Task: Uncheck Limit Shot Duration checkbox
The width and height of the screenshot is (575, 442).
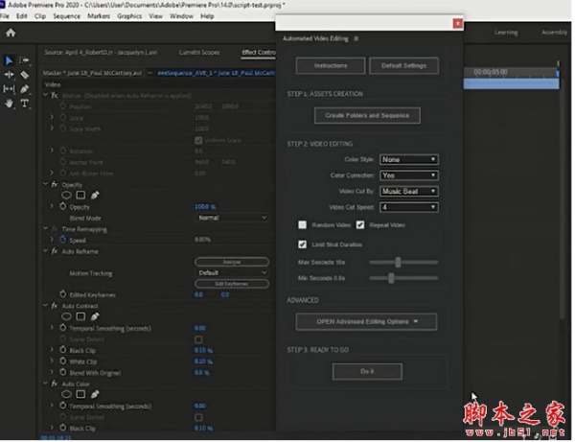Action: point(302,244)
